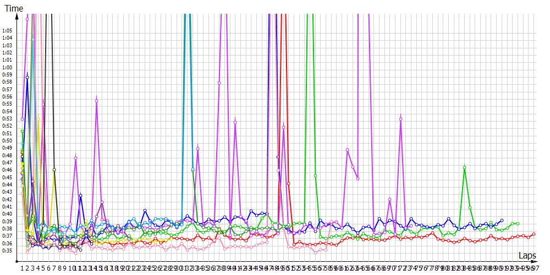The image size is (550, 275).
Task: Select the last red data point at lap 97
Action: click(x=534, y=234)
